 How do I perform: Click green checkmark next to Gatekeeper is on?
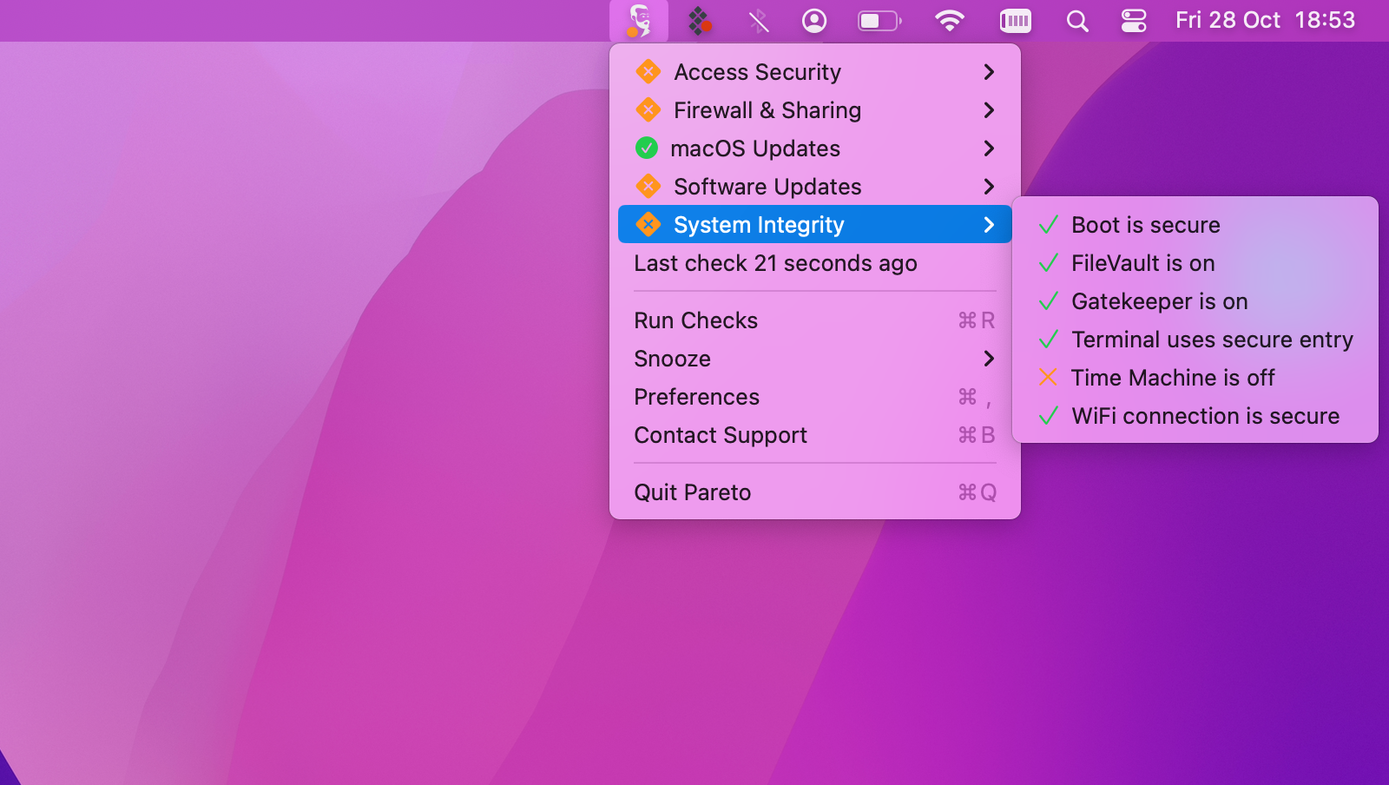tap(1049, 301)
